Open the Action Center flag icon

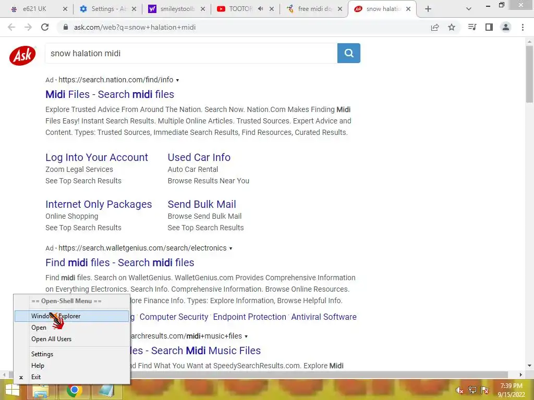pos(485,390)
